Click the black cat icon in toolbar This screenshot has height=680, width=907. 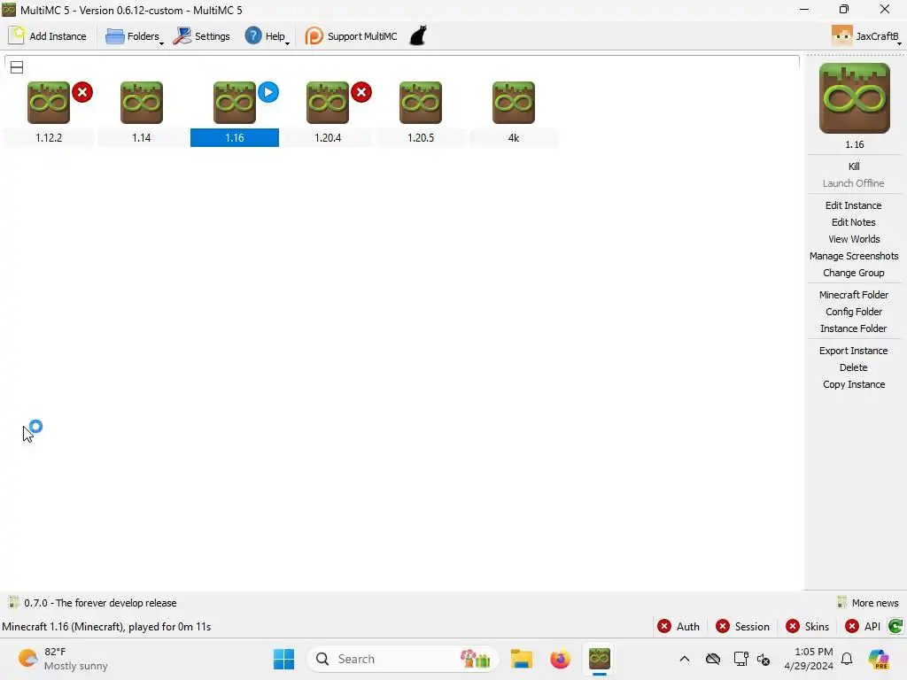tap(418, 35)
